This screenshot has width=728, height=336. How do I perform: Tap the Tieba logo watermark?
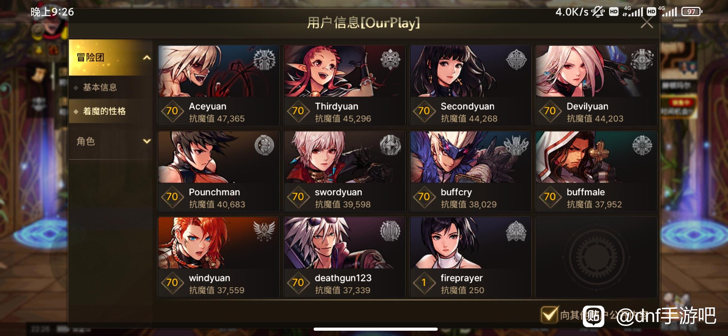pos(593,316)
